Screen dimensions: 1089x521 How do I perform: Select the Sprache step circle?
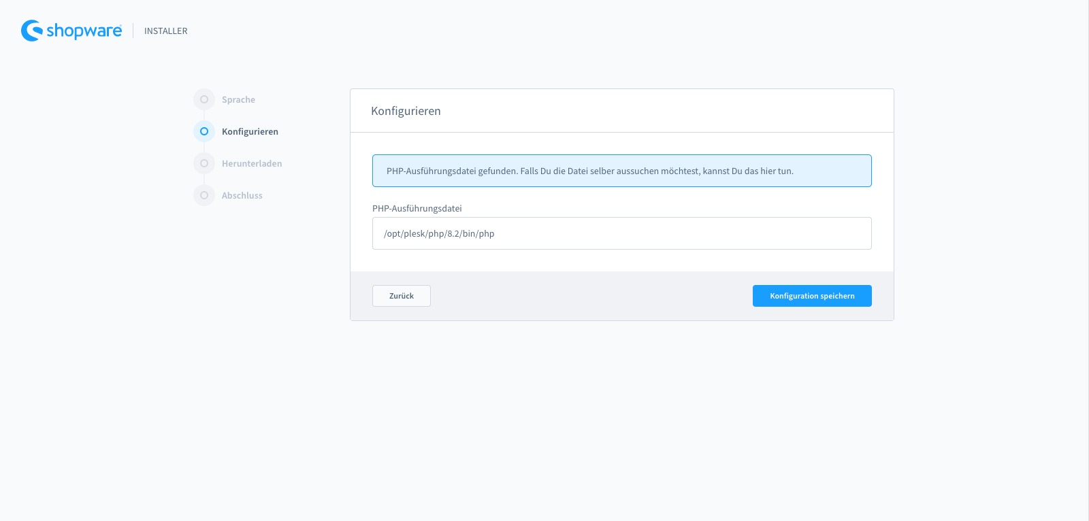tap(204, 99)
